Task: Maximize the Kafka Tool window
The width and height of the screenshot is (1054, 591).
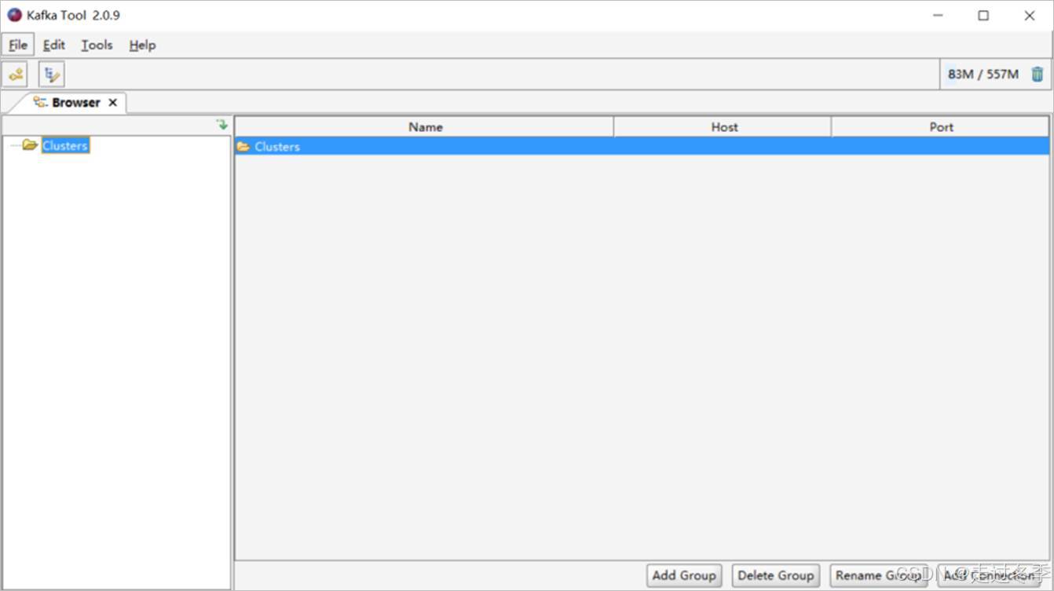Action: click(983, 16)
